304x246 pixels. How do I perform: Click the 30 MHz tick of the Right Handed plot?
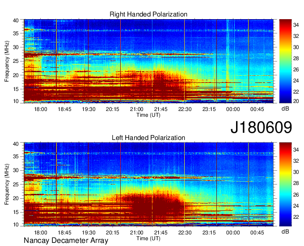pos(16,47)
